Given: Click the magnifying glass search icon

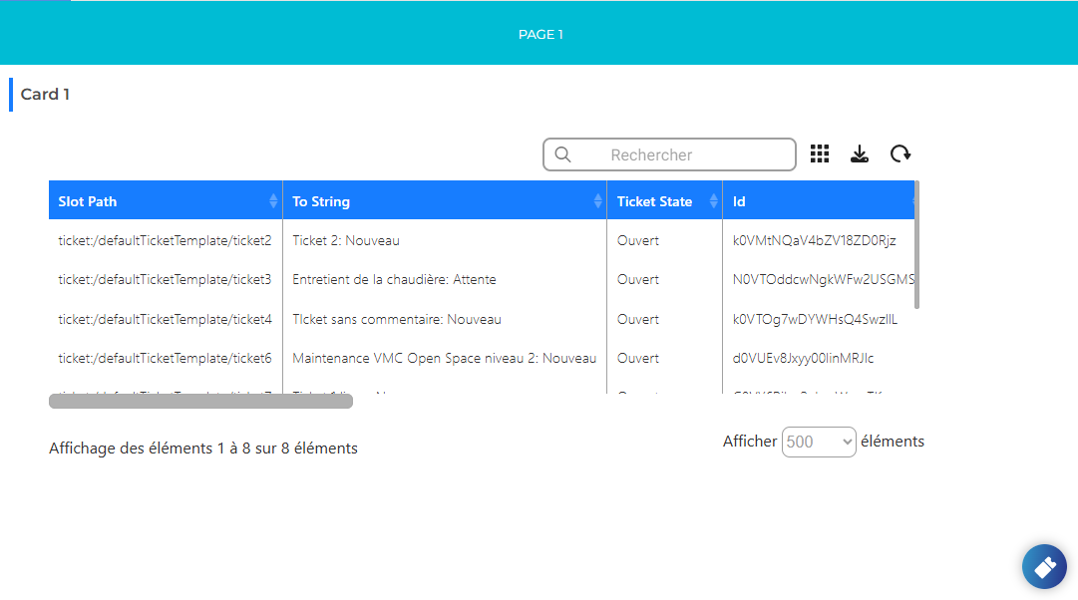Looking at the screenshot, I should tap(562, 154).
